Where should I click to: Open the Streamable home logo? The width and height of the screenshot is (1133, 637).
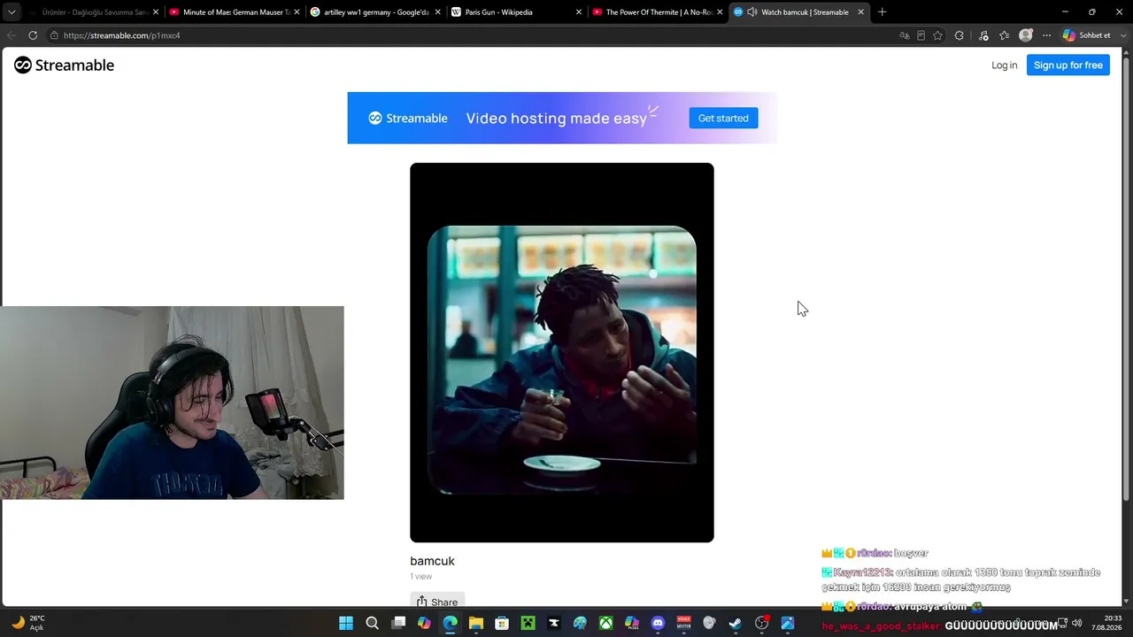point(64,65)
